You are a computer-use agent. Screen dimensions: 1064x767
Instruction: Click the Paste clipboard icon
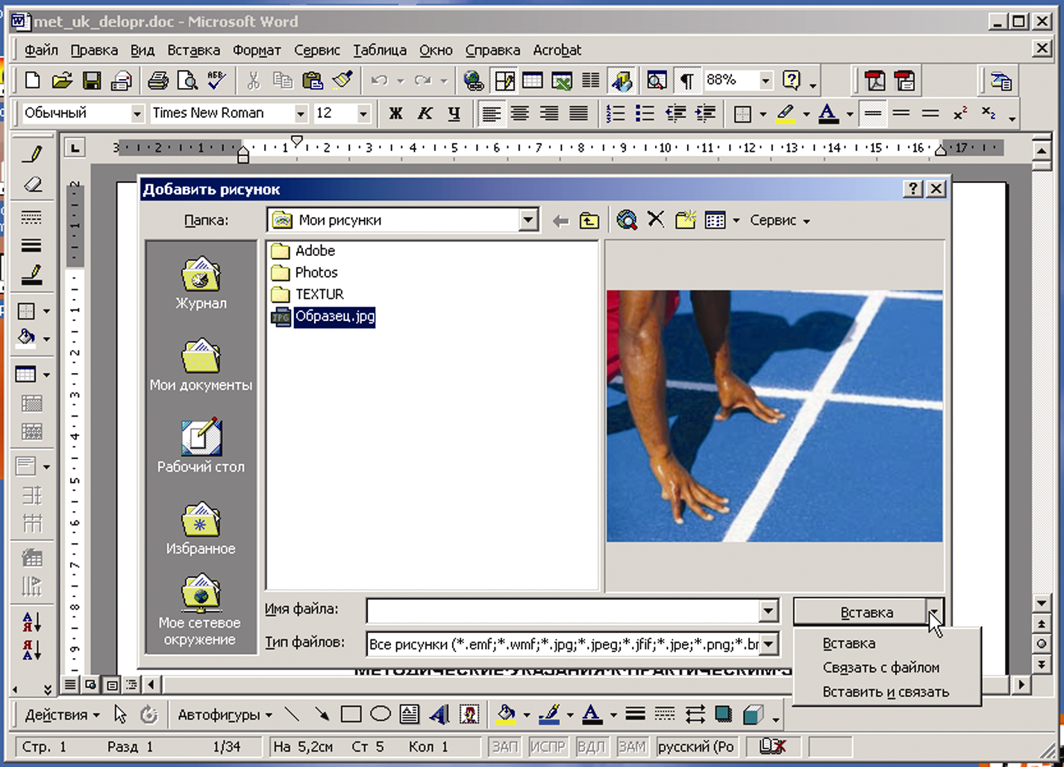(313, 81)
